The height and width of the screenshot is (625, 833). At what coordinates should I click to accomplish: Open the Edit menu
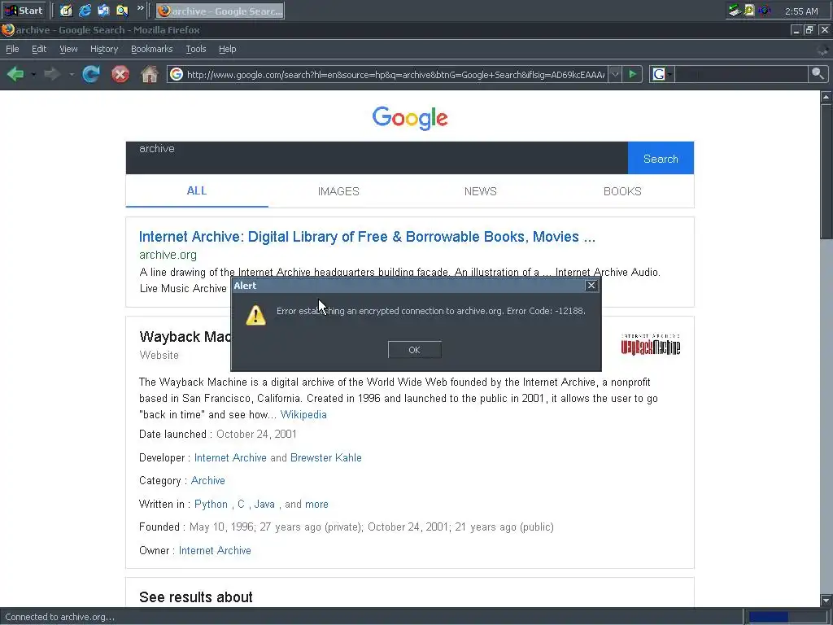pyautogui.click(x=39, y=49)
